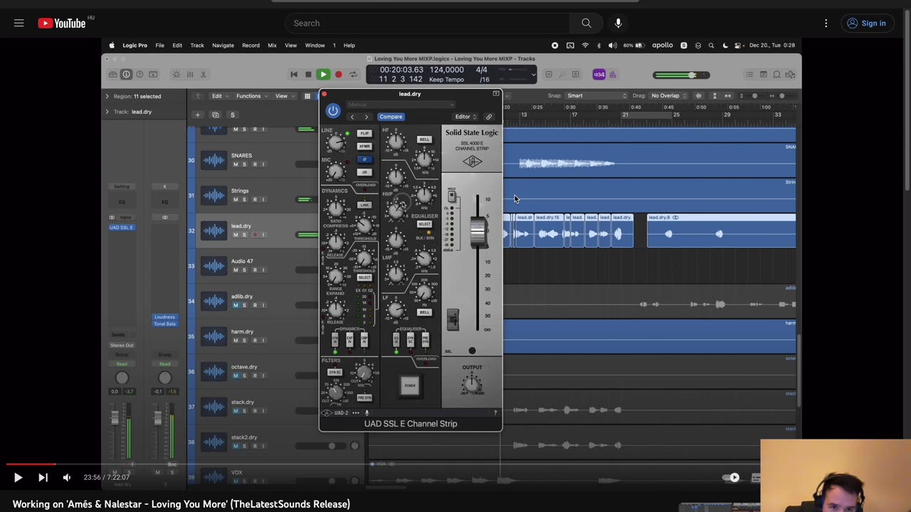This screenshot has height=512, width=911.
Task: Open the Track menu
Action: tap(197, 46)
